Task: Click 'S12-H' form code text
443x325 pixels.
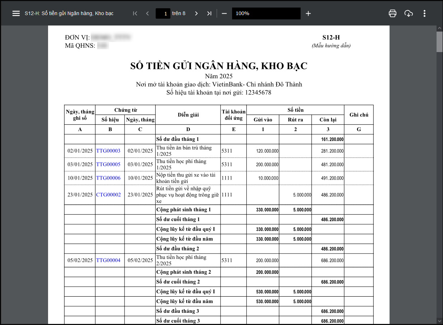Action: [331, 37]
